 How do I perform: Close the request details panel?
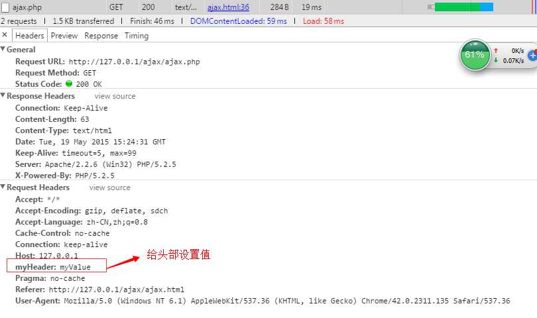[x=5, y=35]
